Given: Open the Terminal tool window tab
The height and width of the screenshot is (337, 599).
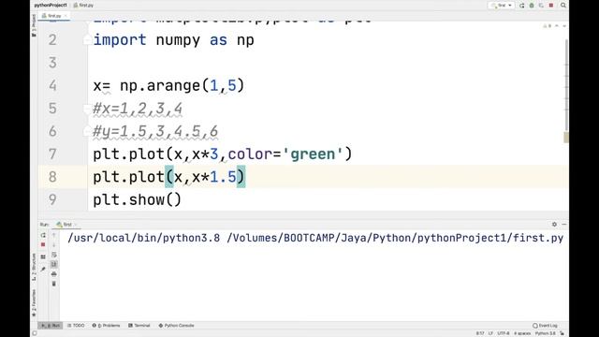Looking at the screenshot, I should pyautogui.click(x=139, y=326).
